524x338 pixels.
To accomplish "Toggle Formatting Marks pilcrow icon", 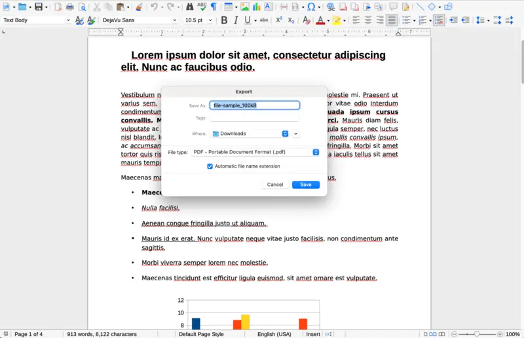I will tap(214, 7).
